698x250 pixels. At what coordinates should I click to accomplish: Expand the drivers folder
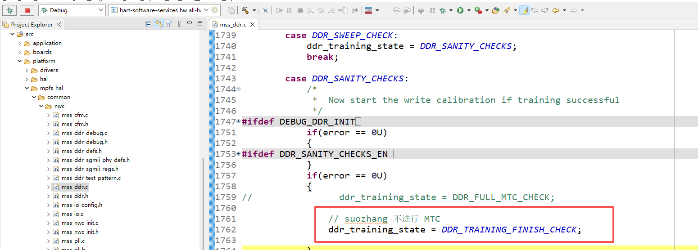click(27, 70)
